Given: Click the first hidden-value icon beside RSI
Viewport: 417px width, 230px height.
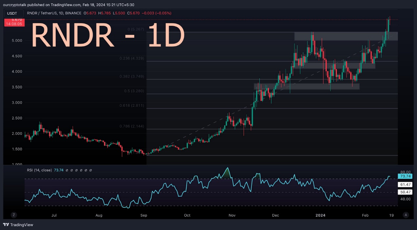Looking at the screenshot, I should 67,170.
